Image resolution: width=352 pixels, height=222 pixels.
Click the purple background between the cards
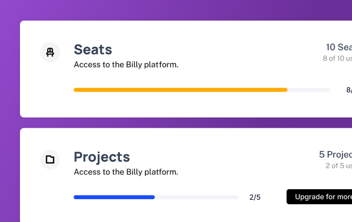(167, 123)
